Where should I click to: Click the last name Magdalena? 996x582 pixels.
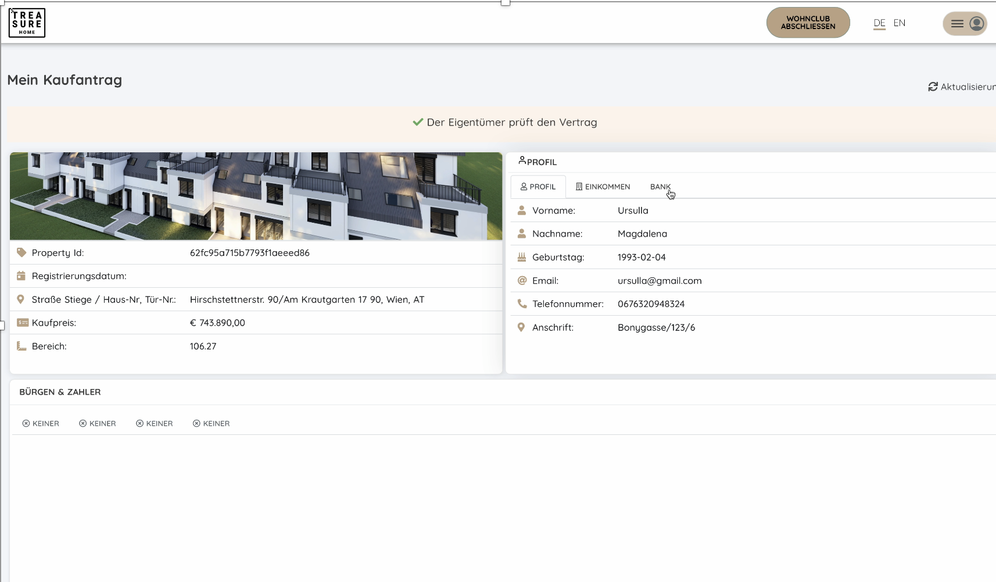coord(642,234)
